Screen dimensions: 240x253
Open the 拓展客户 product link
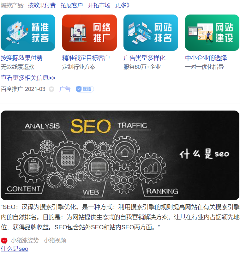coord(72,5)
